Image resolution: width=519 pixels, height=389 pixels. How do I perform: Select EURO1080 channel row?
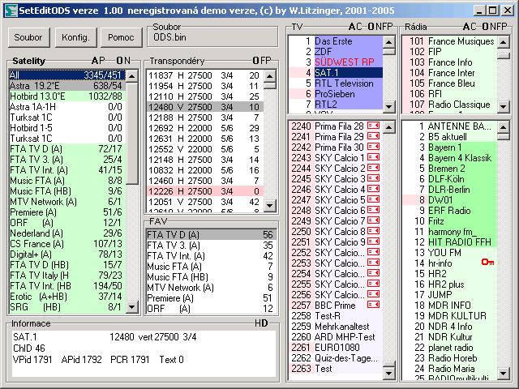[x=336, y=348]
